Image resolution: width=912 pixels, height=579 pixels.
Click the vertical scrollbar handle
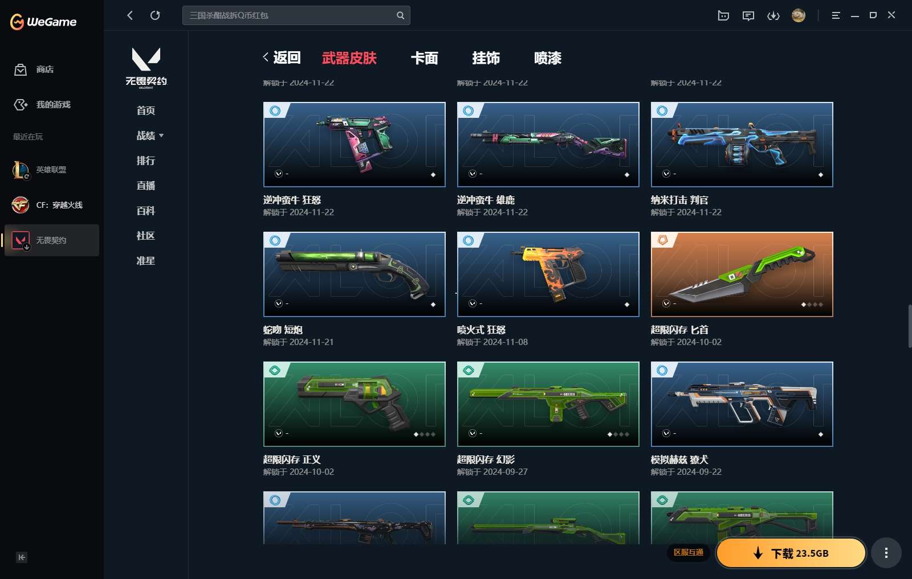(909, 326)
